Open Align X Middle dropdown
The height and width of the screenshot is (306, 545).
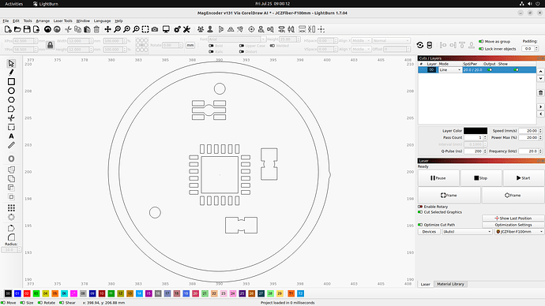pos(361,40)
